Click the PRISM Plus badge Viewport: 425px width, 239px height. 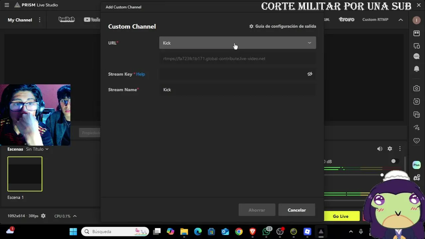417,165
